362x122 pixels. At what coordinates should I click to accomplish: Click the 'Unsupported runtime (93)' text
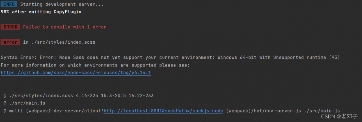306,57
